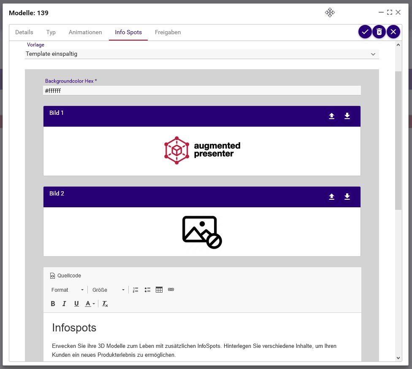Toggle underline formatting in the editor
Screen dimensions: 412x369
point(76,303)
